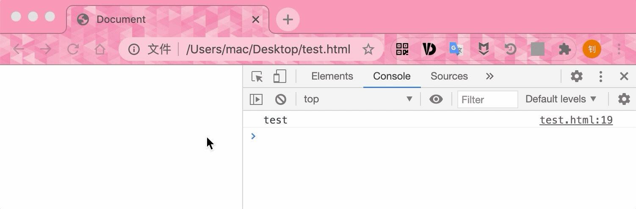Click the macOS zoom window button

click(50, 17)
